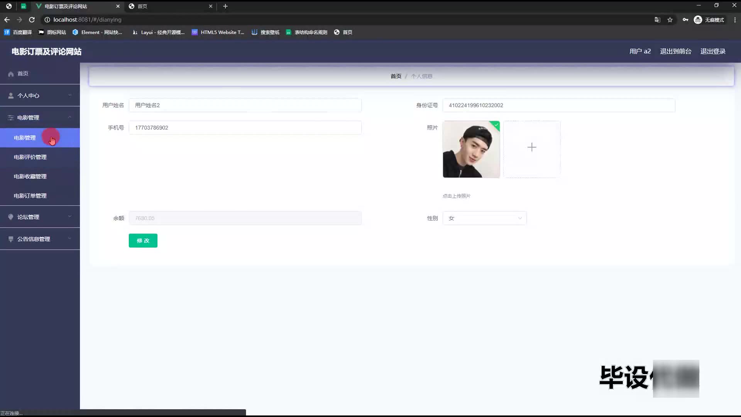Click the 身份证号 input field
The width and height of the screenshot is (741, 417).
(x=559, y=105)
